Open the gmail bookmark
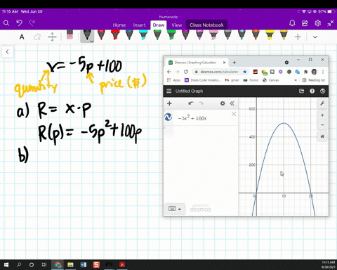This screenshot has width=337, height=270. pos(232,80)
